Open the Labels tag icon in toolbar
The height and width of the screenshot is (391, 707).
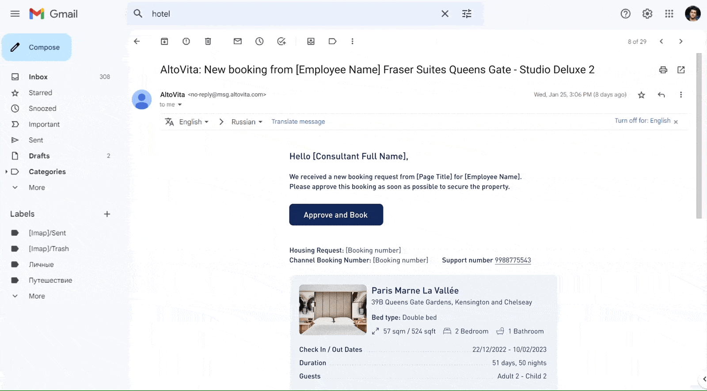point(333,41)
